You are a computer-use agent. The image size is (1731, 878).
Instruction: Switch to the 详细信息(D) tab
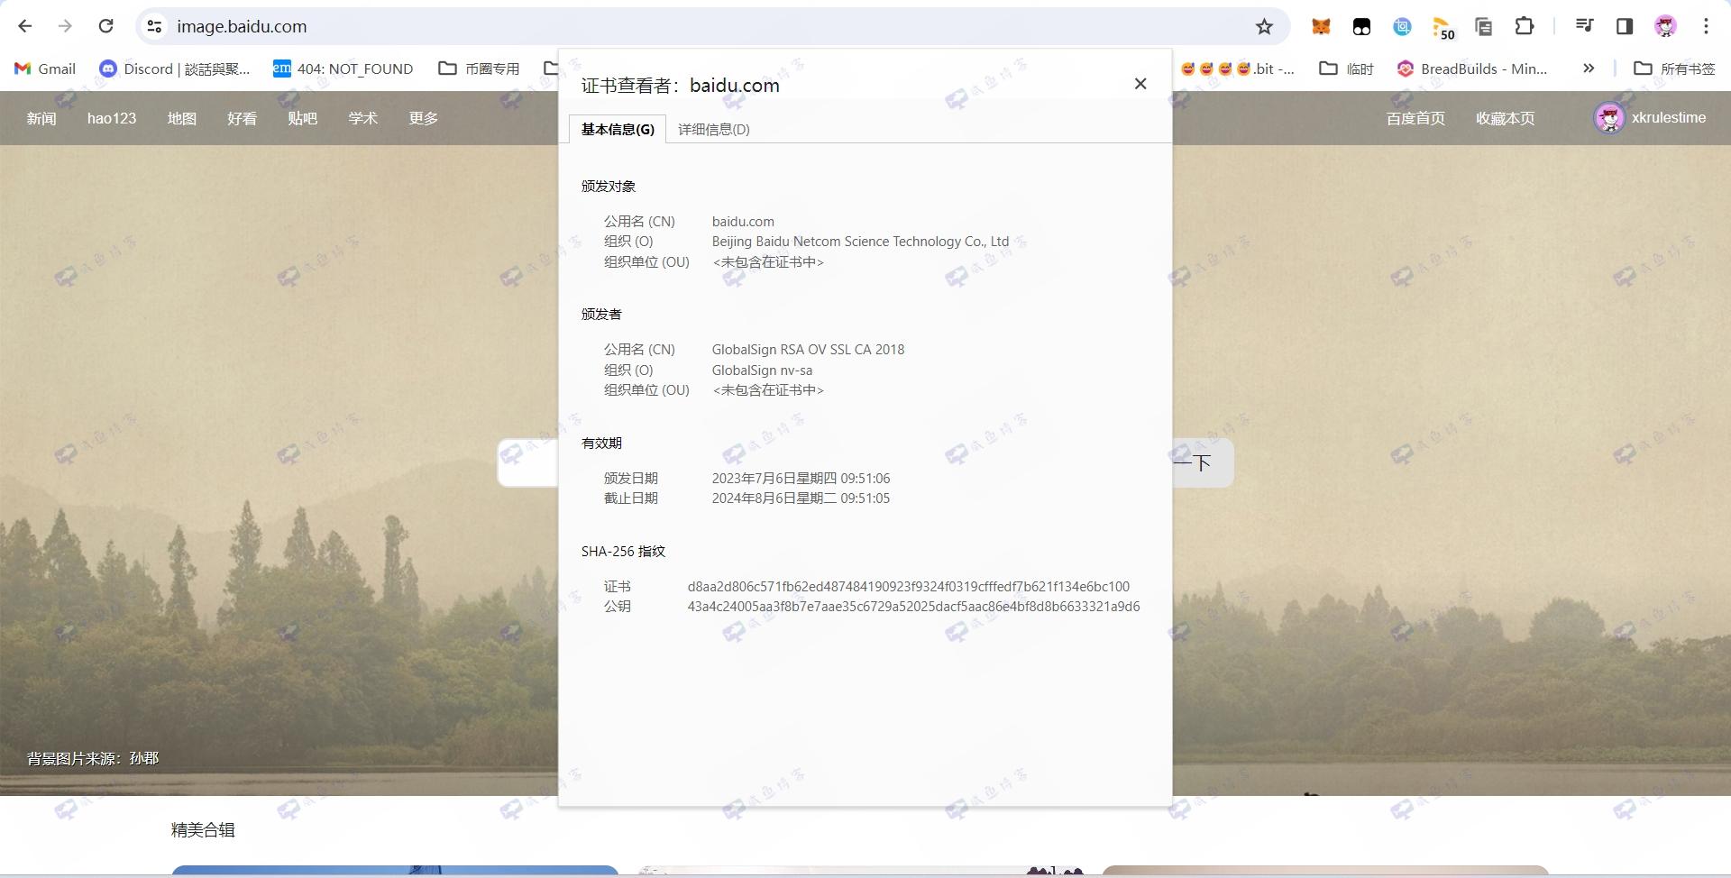pyautogui.click(x=714, y=129)
